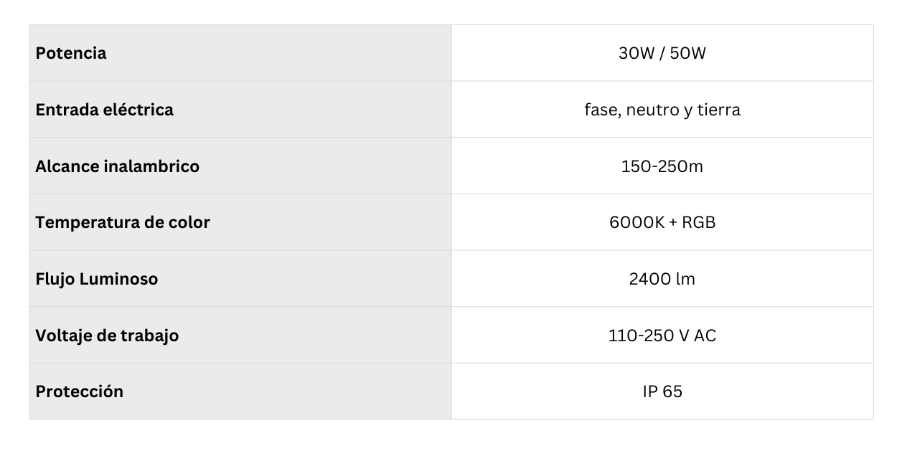This screenshot has width=897, height=466.
Task: Click the 2400 lm value
Action: (x=662, y=279)
